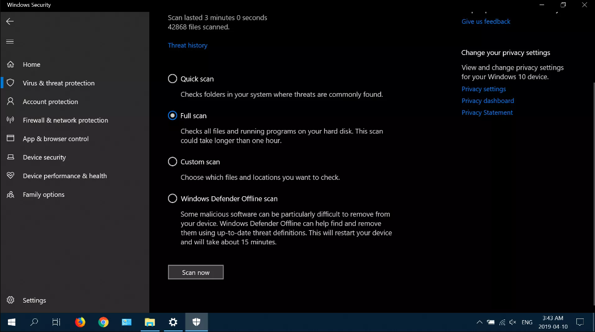Click the Device performance heart icon

tap(11, 176)
